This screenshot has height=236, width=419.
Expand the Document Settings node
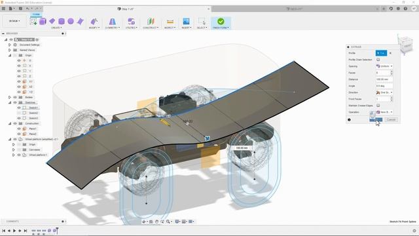(x=10, y=45)
